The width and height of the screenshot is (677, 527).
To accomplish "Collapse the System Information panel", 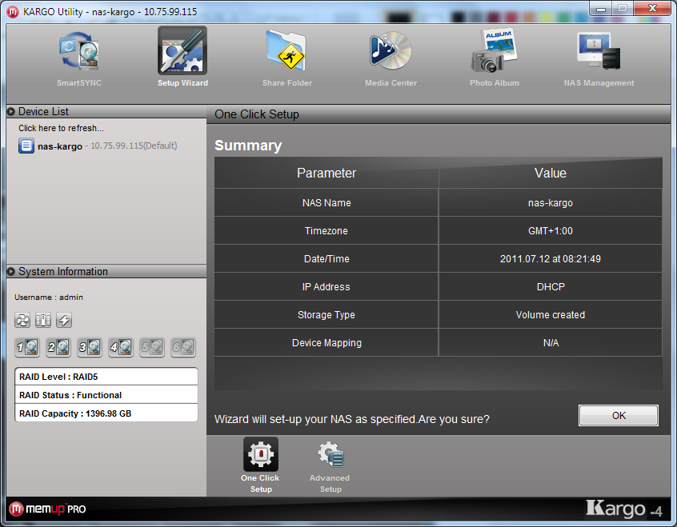I will pyautogui.click(x=11, y=271).
